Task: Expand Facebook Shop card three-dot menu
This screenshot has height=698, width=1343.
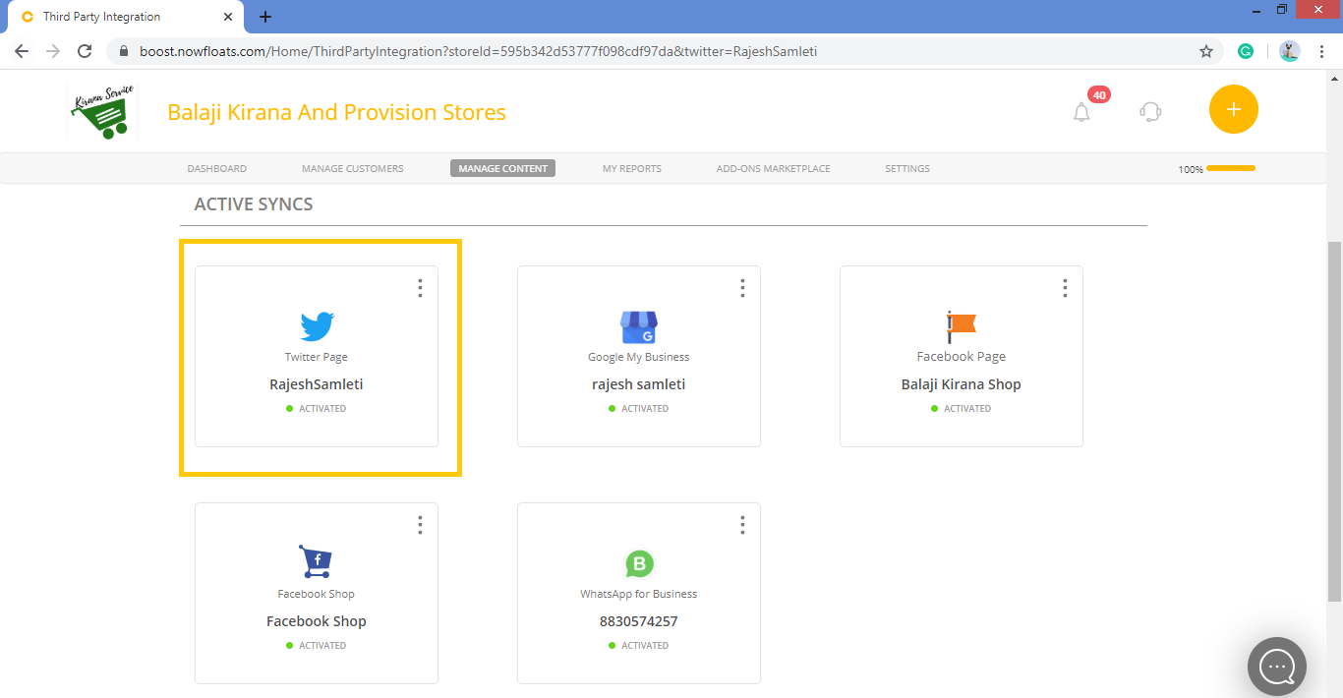Action: point(420,525)
